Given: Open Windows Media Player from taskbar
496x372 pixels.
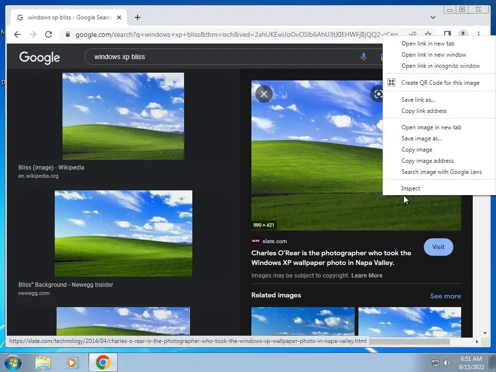Looking at the screenshot, I should click(x=73, y=363).
